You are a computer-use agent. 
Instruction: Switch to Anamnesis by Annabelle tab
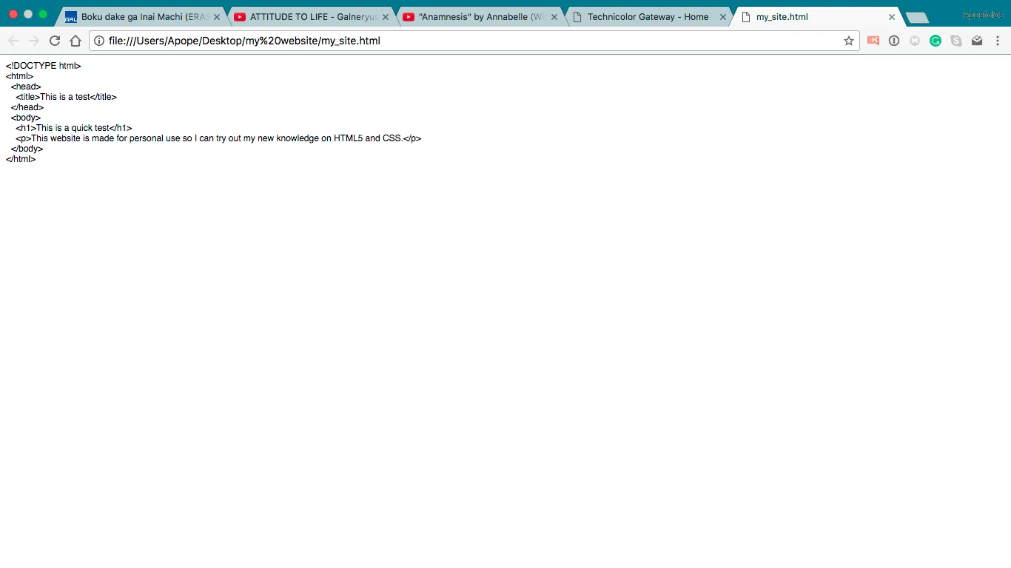click(x=480, y=16)
